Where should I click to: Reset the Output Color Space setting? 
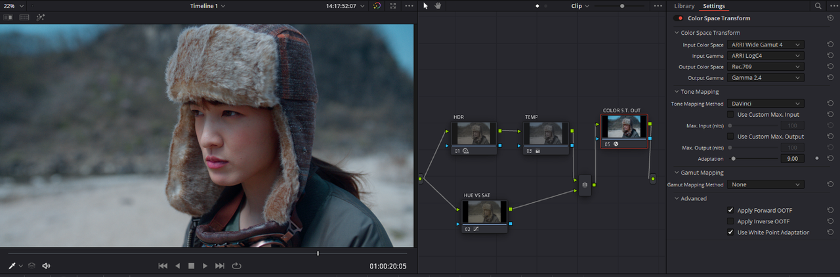pyautogui.click(x=831, y=67)
